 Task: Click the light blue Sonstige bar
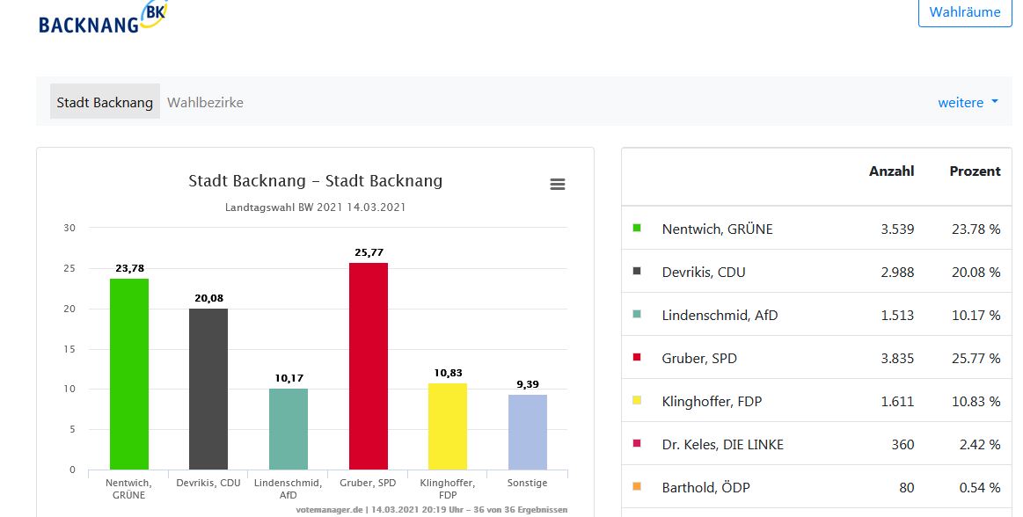tap(527, 432)
